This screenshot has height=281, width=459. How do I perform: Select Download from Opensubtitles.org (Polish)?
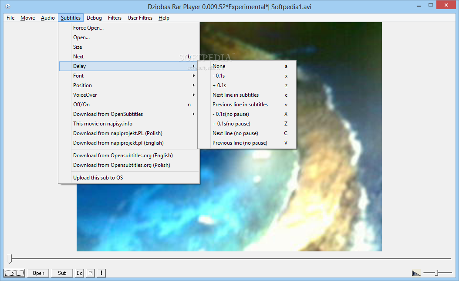(x=129, y=165)
